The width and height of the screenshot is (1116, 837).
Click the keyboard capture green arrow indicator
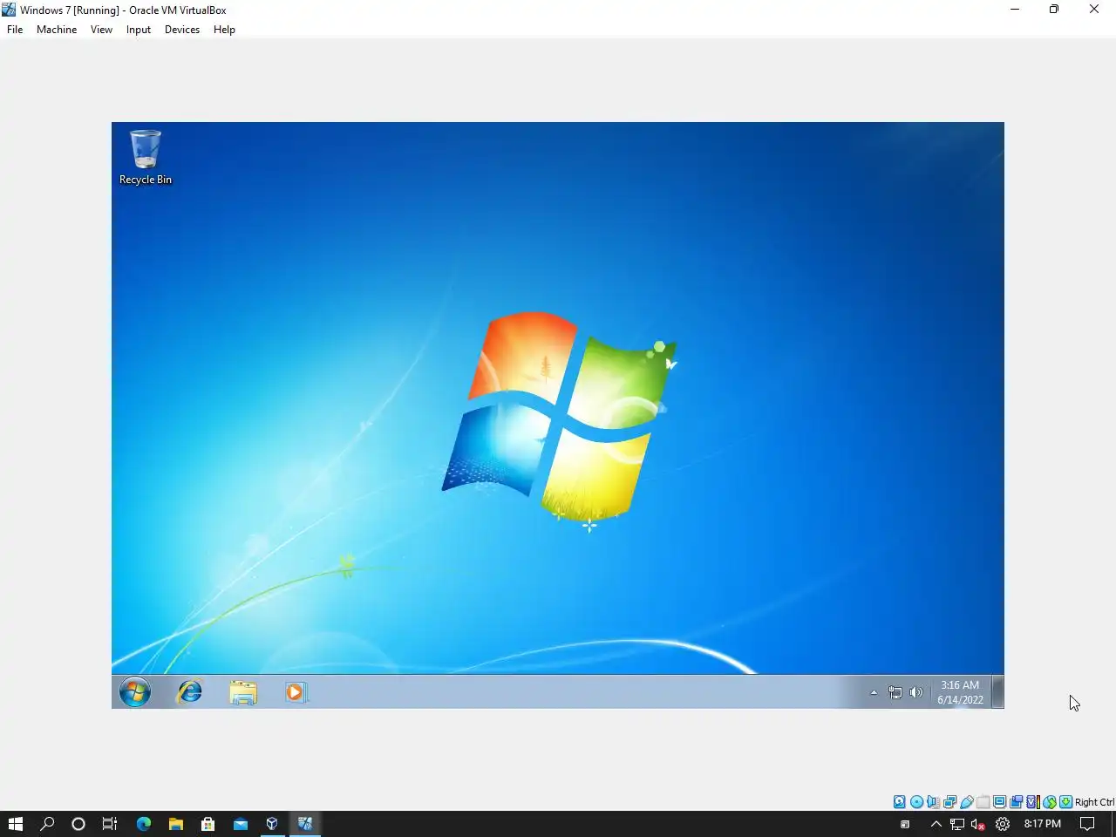click(x=1065, y=802)
